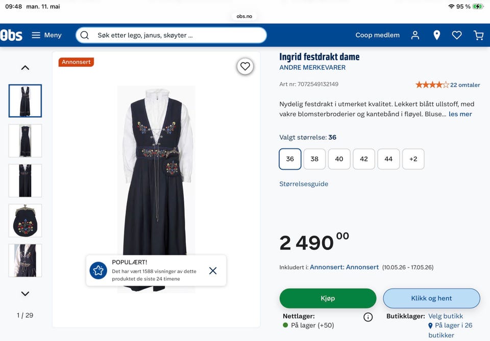490x341 pixels.
Task: Open the 22 omtaler star rating
Action: pyautogui.click(x=448, y=85)
